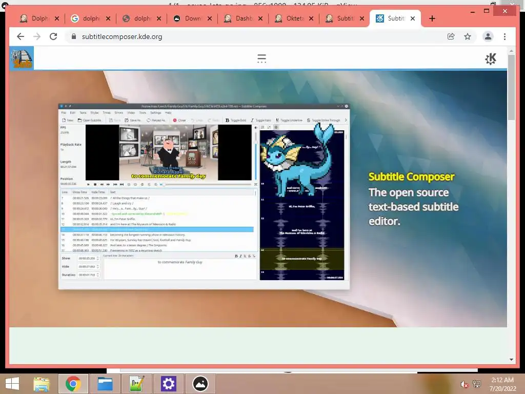Open the Windows Start menu
The height and width of the screenshot is (394, 525).
12,384
